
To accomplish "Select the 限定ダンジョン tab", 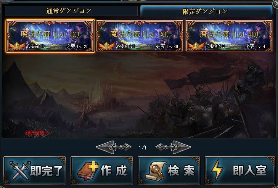I will click(207, 11).
